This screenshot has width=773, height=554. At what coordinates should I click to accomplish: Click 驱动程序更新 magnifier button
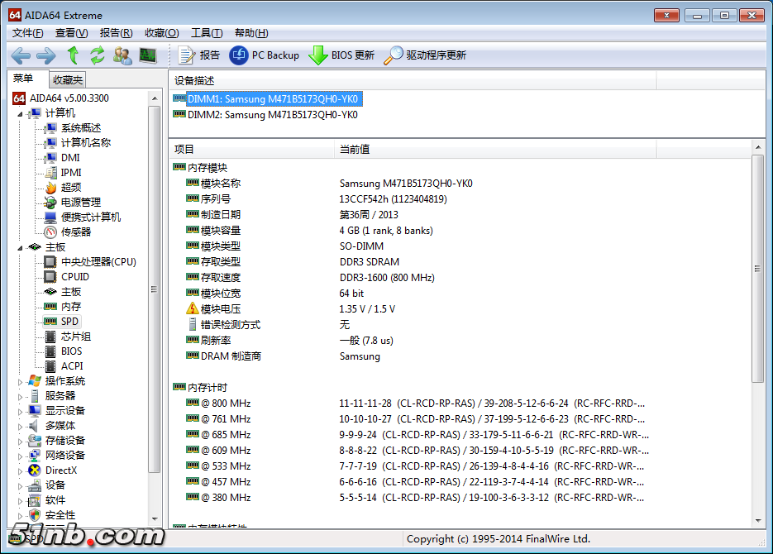pyautogui.click(x=425, y=55)
